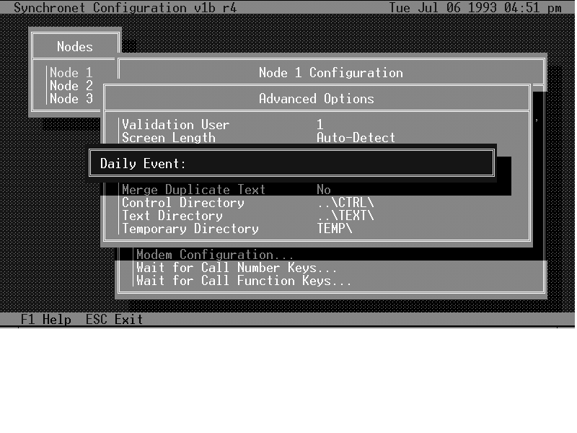Click into the Daily Event input field
577x433 pixels.
tap(338, 164)
